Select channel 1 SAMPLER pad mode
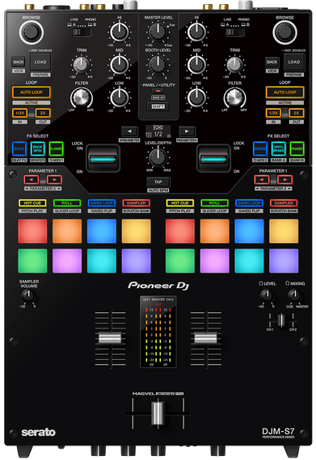This screenshot has height=460, width=316. [137, 203]
